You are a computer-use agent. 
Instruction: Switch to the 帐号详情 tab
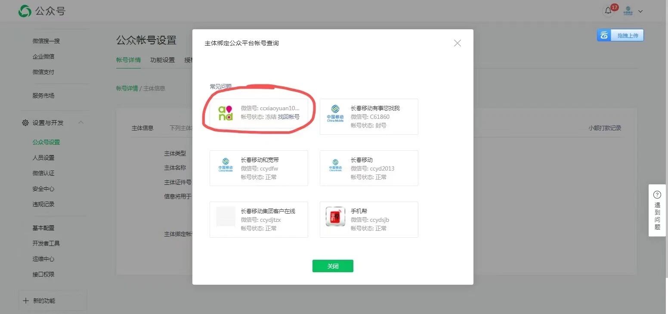coord(128,60)
